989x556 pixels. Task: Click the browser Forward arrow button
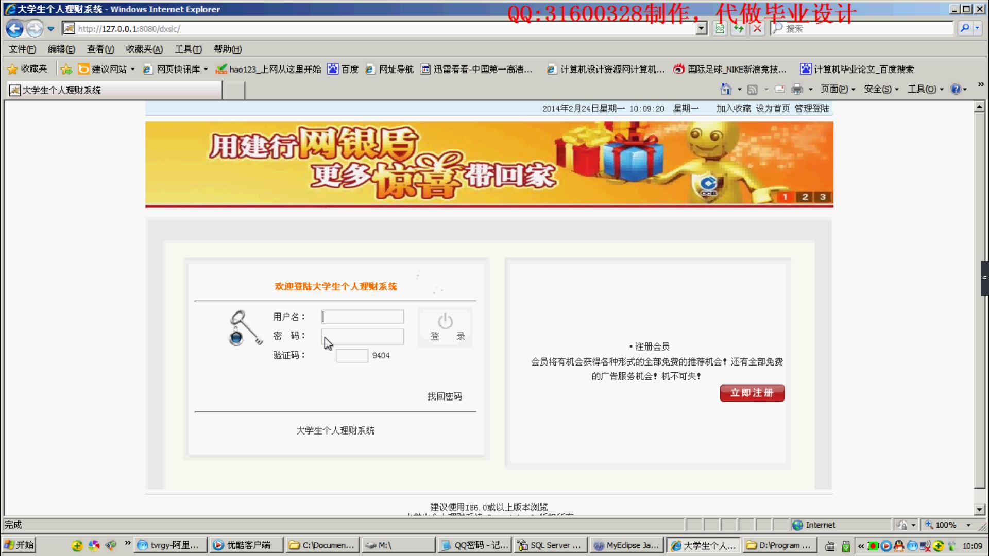tap(35, 29)
